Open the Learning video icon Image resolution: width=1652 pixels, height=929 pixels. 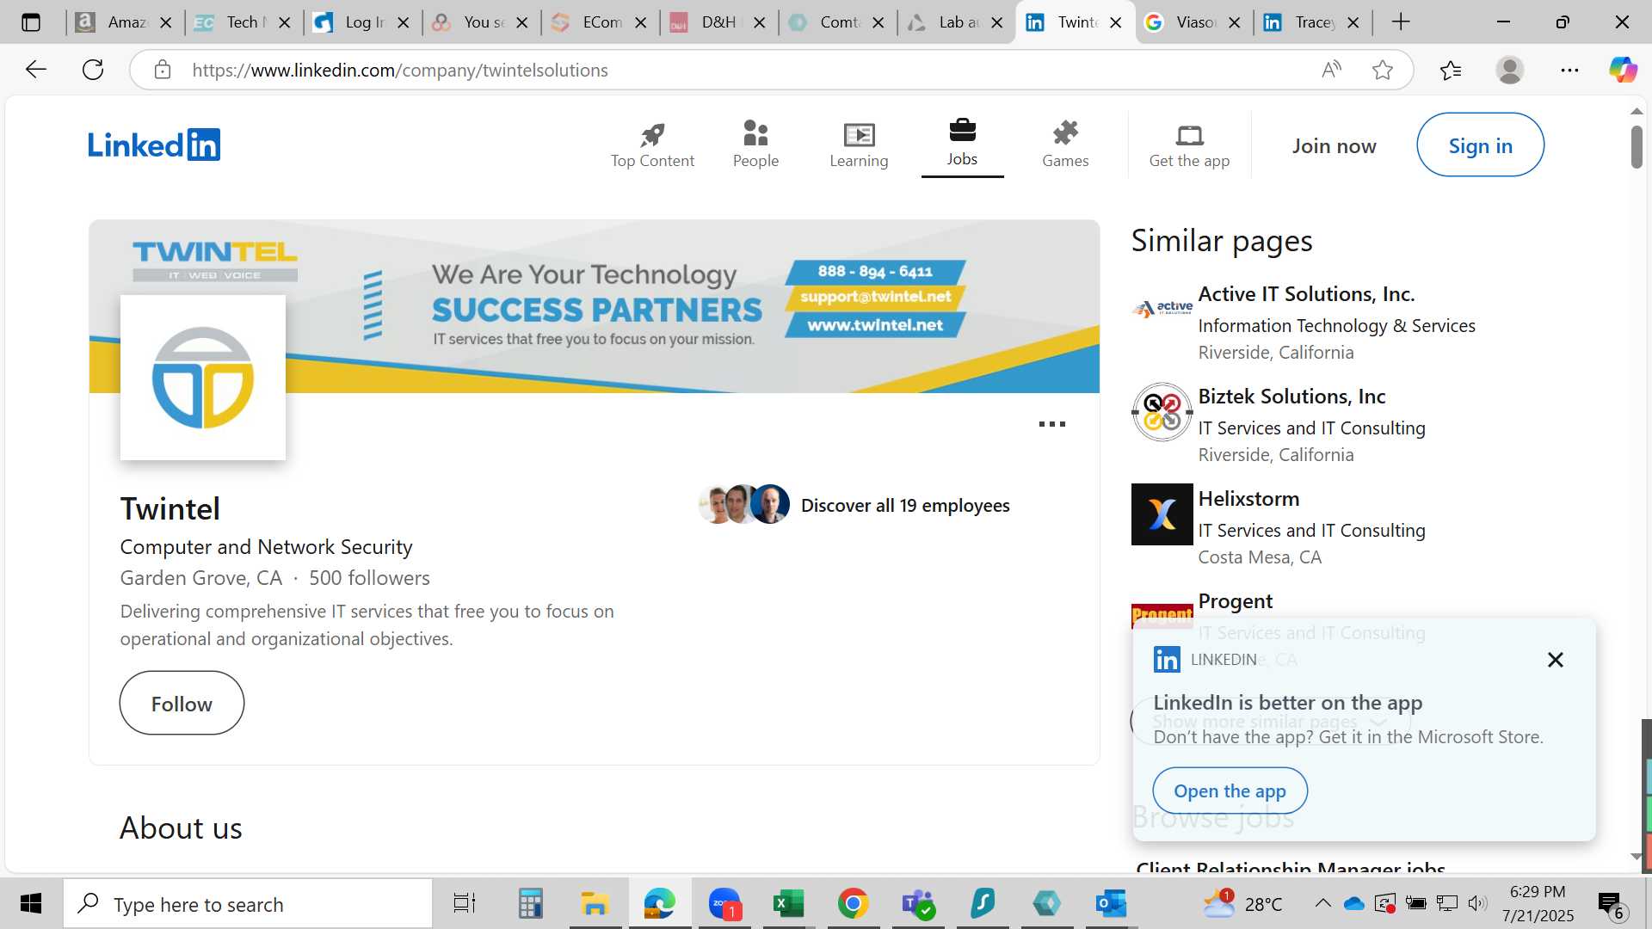coord(859,134)
